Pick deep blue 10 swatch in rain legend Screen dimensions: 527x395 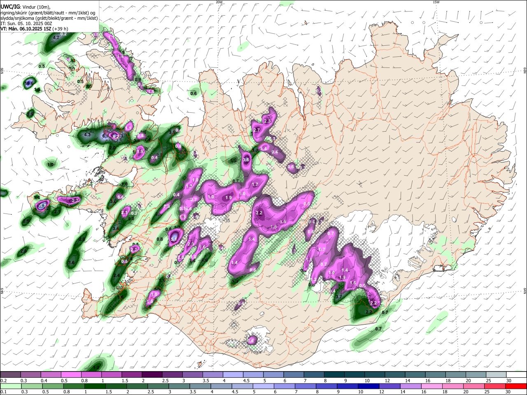click(x=368, y=386)
